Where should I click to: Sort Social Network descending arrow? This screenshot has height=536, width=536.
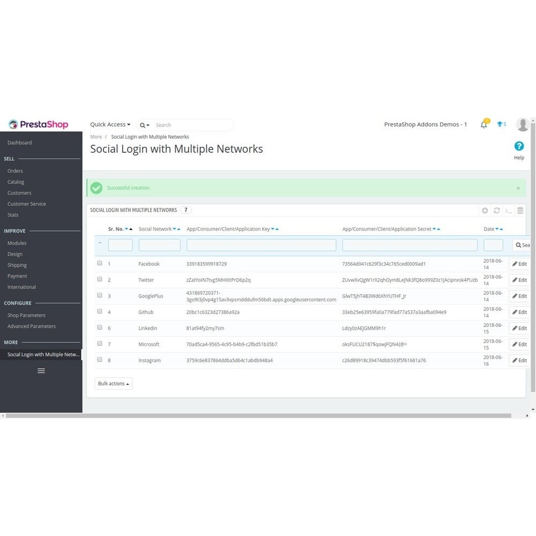174,229
